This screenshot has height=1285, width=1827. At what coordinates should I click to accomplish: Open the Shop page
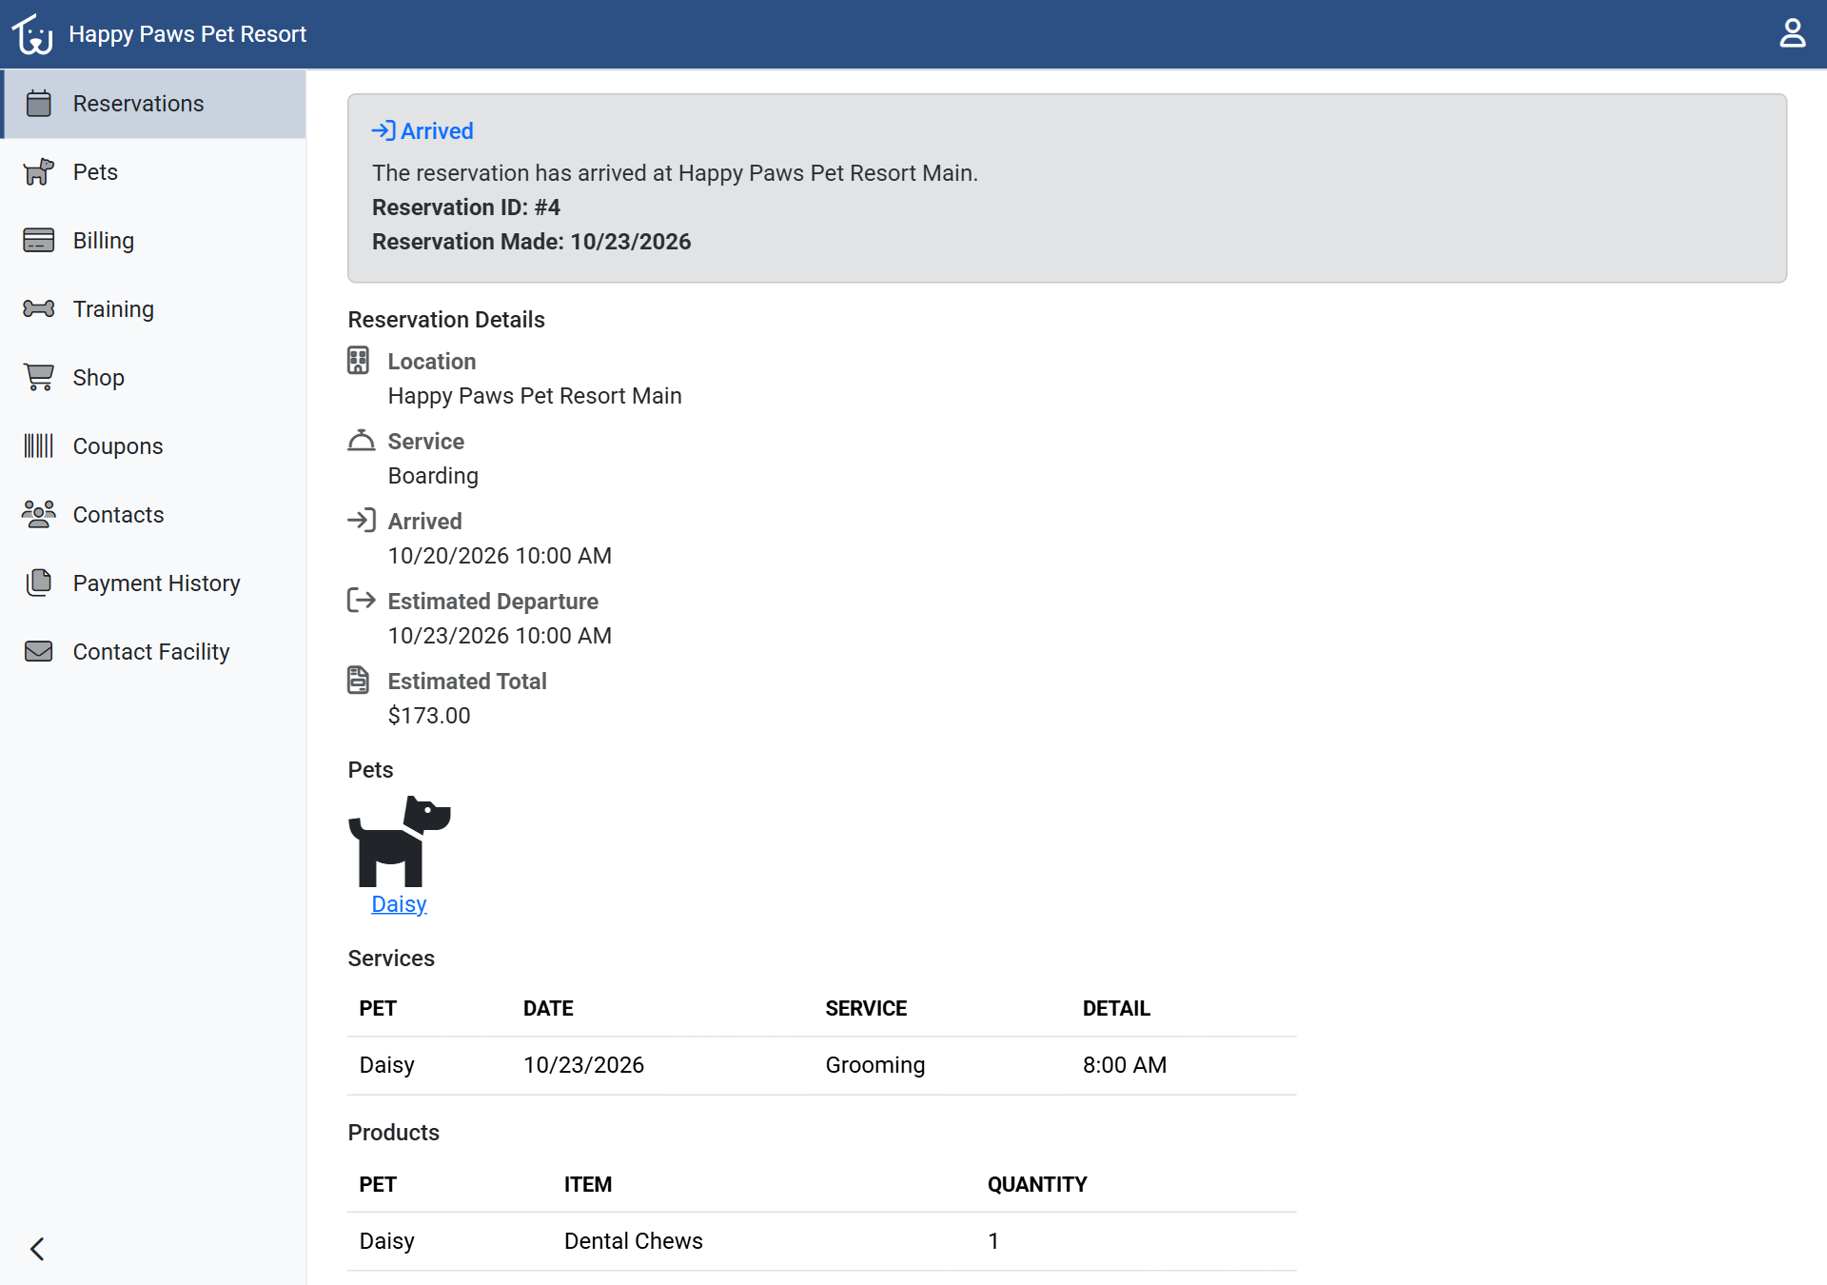(x=154, y=378)
